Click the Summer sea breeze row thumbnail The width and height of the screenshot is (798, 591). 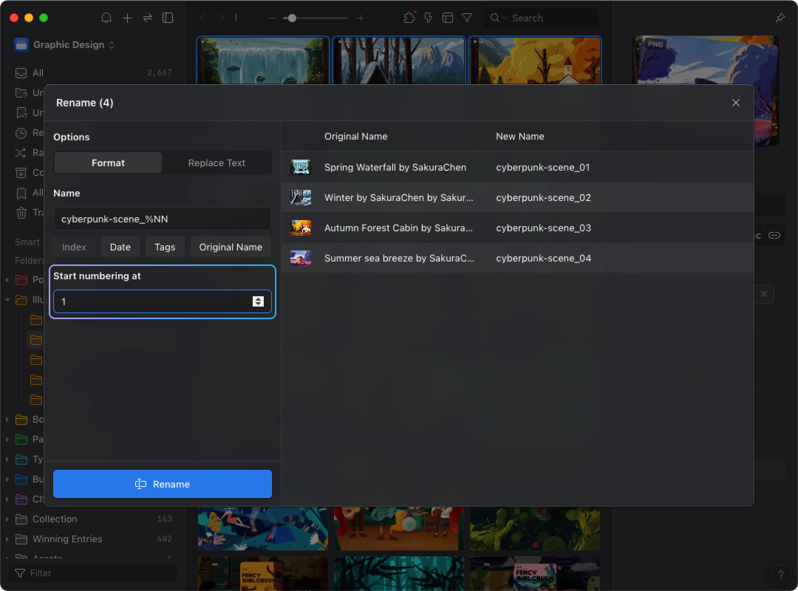pos(300,258)
